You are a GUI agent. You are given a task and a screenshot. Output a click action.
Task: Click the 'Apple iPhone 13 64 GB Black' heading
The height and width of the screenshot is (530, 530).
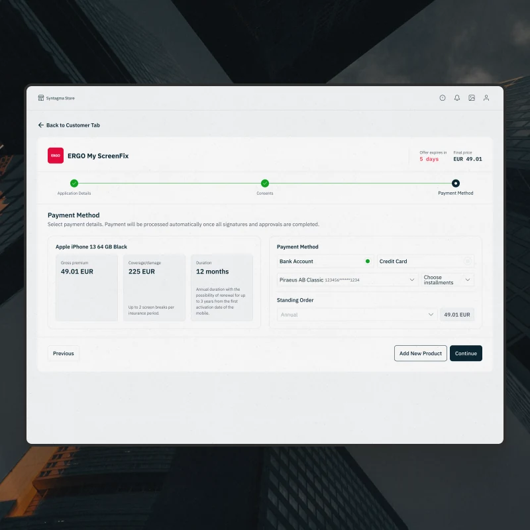tap(91, 246)
